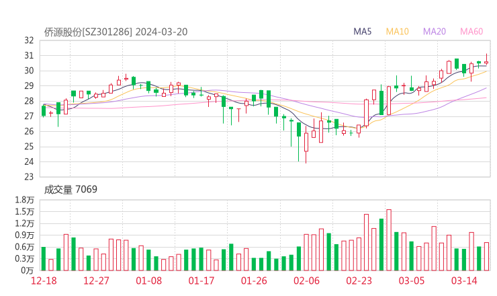Click the 03-14 date axis label

click(x=464, y=281)
